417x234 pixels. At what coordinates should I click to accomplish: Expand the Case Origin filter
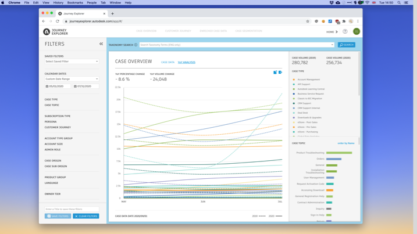(53, 161)
